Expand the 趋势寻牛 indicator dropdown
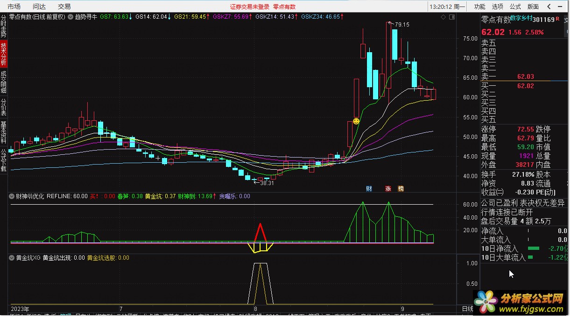This screenshot has height=317, width=571. [x=70, y=17]
